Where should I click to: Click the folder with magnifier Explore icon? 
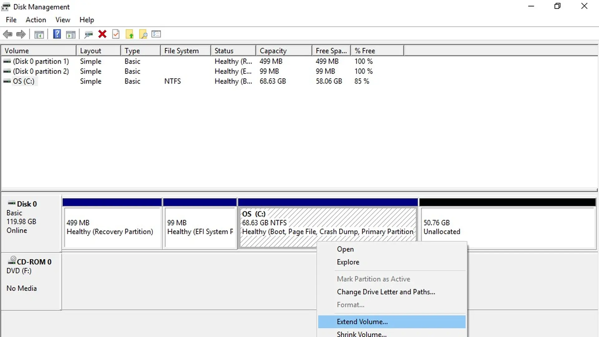pyautogui.click(x=143, y=34)
